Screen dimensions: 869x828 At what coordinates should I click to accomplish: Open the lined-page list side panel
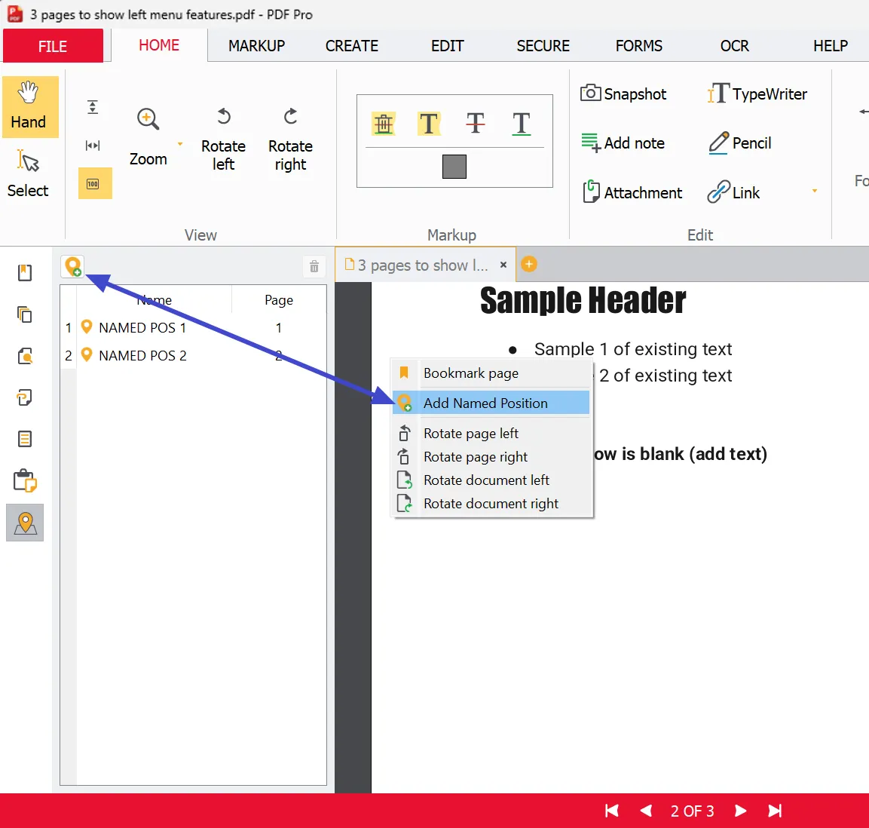[25, 439]
